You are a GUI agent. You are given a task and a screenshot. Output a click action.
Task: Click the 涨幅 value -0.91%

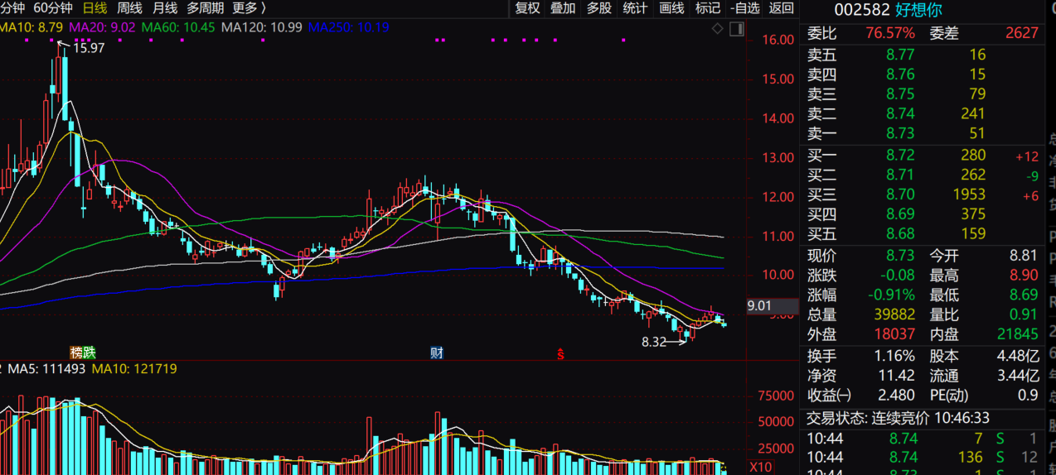891,295
